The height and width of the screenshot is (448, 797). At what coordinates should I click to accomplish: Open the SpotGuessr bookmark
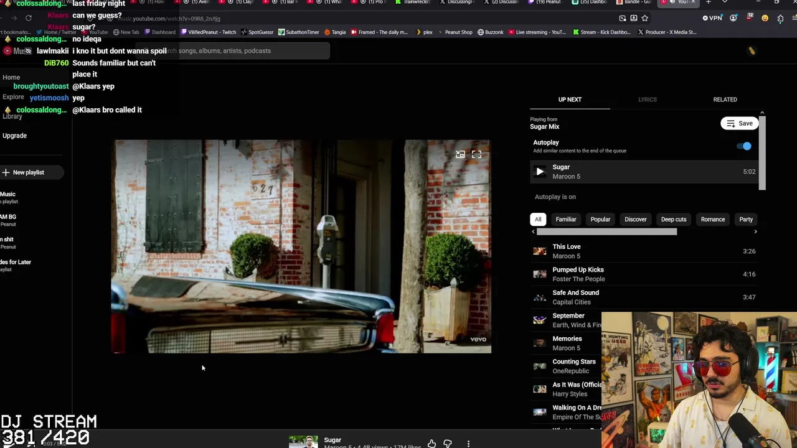(257, 32)
